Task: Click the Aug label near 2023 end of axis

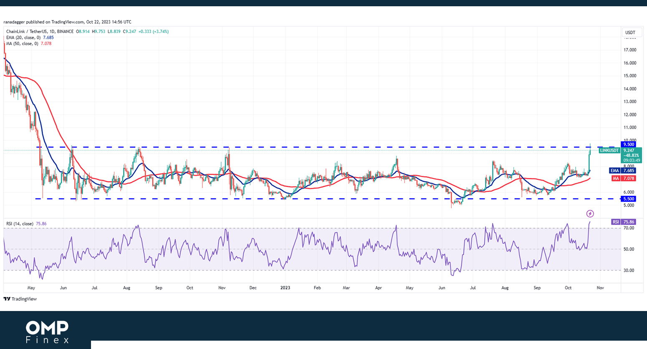Action: pyautogui.click(x=505, y=288)
